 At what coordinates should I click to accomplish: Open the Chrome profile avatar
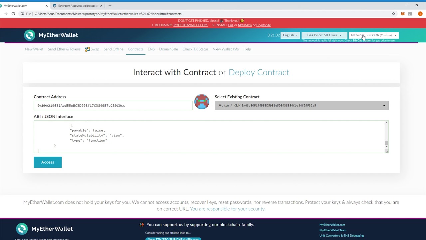click(x=420, y=14)
